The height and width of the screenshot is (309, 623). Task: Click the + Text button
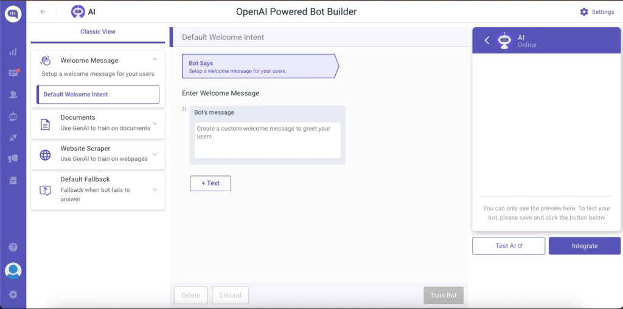click(x=210, y=183)
